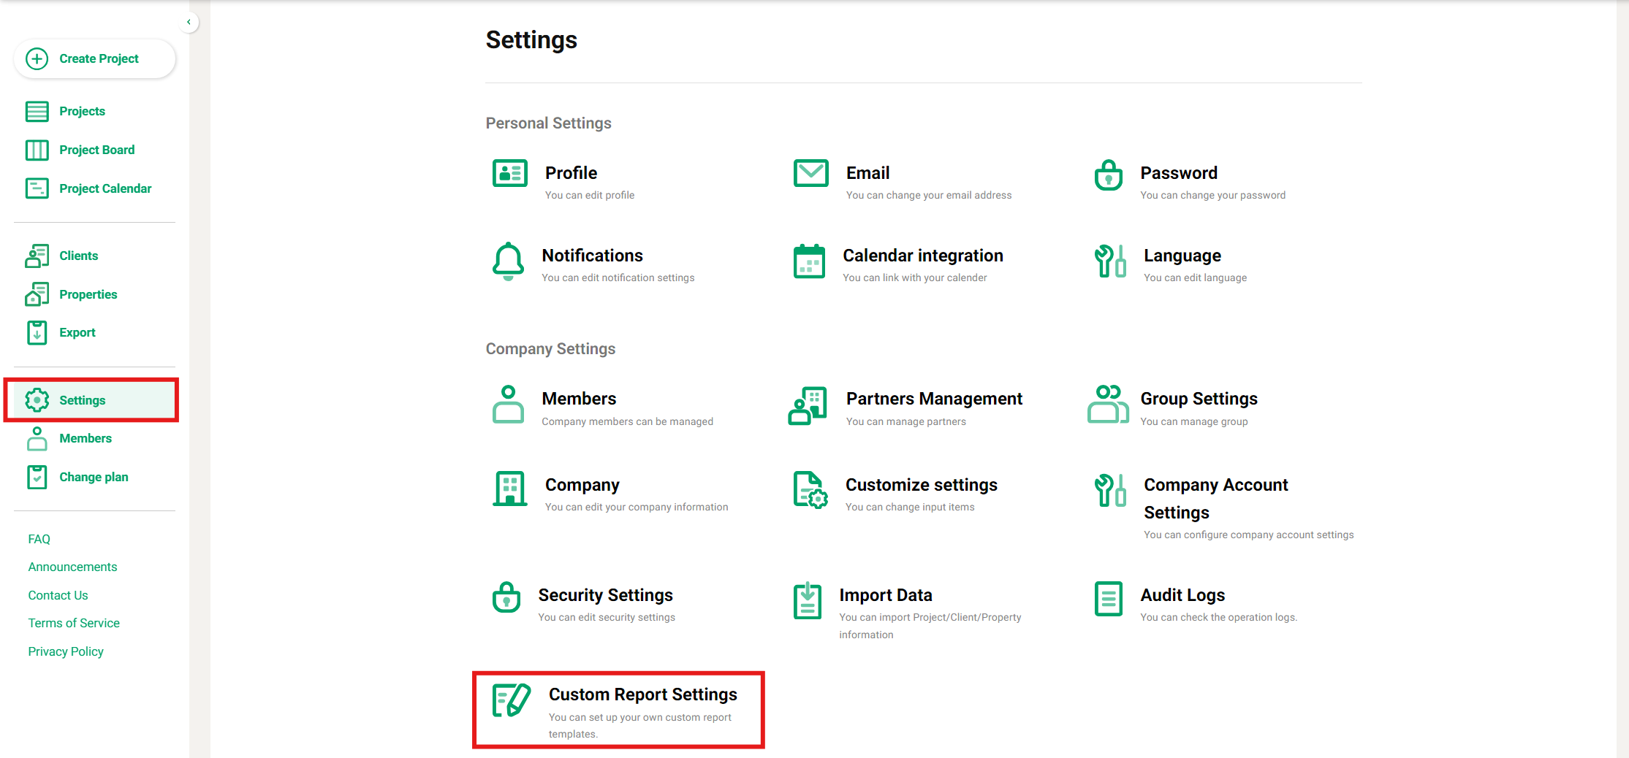Open the Import Data option
The height and width of the screenshot is (758, 1629).
885,595
